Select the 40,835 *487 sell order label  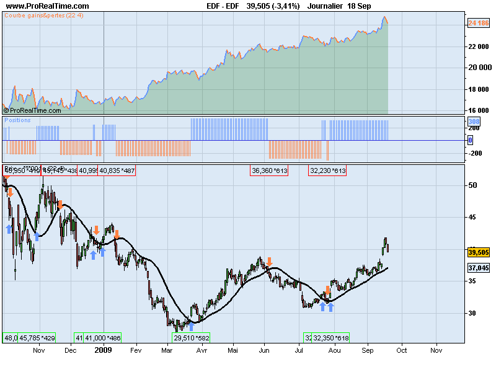[x=117, y=171]
